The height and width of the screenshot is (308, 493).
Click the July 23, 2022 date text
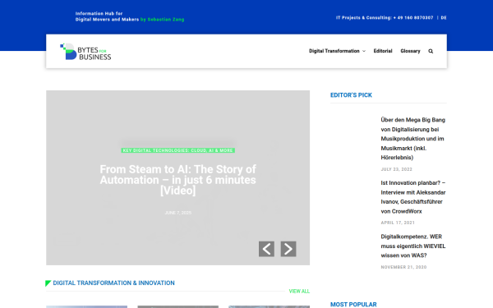point(397,169)
